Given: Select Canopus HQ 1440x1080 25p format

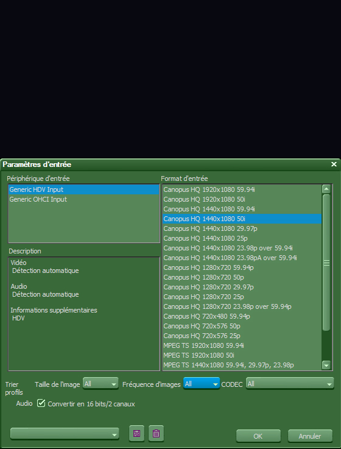Looking at the screenshot, I should point(242,238).
